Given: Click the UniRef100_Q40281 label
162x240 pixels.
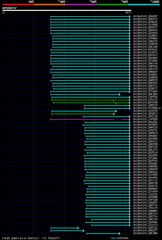Looking at the screenshot, I should click(x=145, y=122).
